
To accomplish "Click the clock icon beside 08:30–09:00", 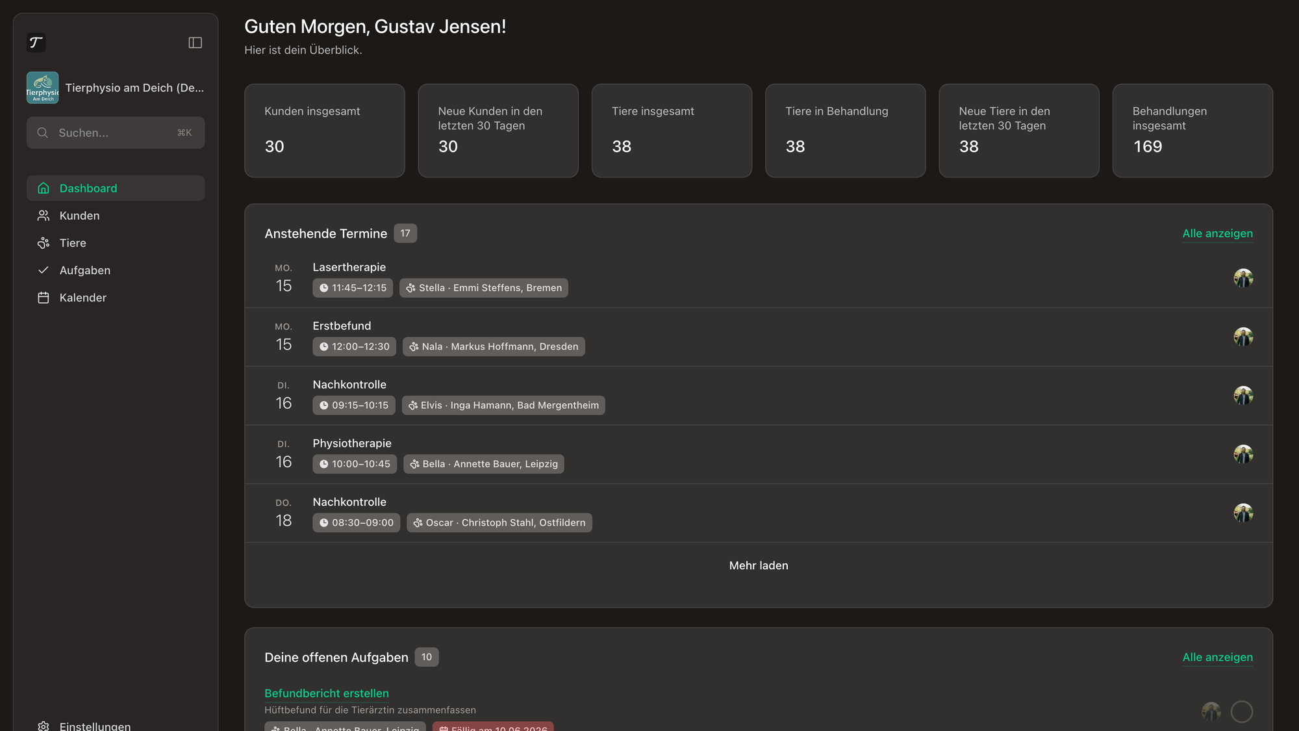I will tap(323, 522).
